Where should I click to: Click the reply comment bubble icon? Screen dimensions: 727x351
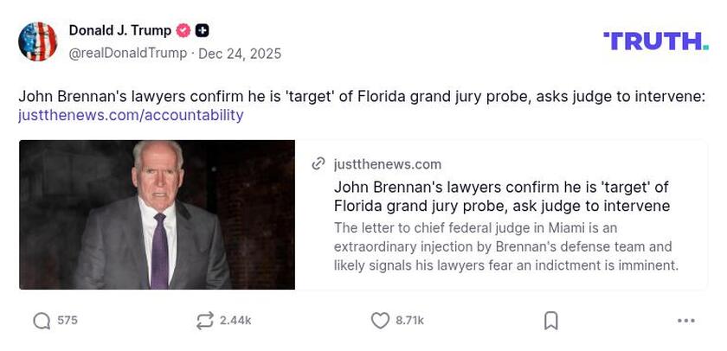pyautogui.click(x=42, y=321)
